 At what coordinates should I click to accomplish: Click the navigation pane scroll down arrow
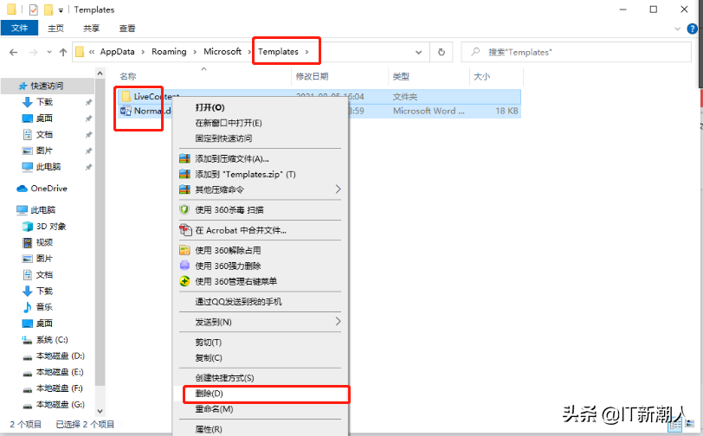coord(100,411)
